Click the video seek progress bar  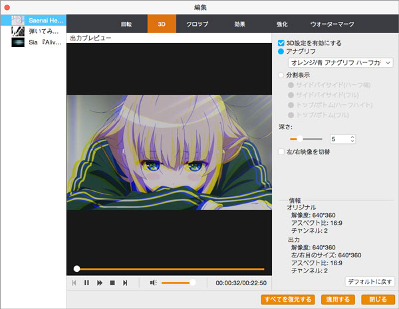tap(169, 269)
